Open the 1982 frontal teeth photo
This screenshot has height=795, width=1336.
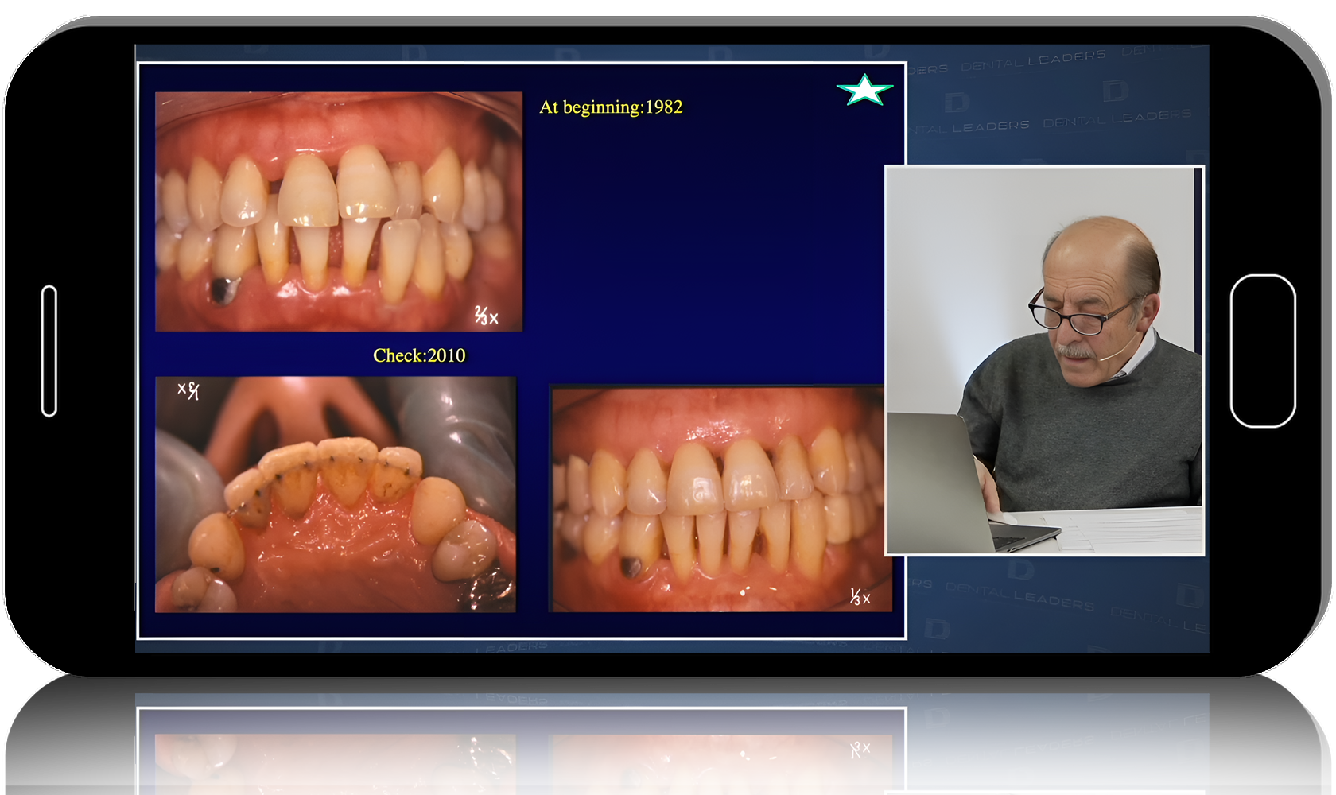coord(339,211)
